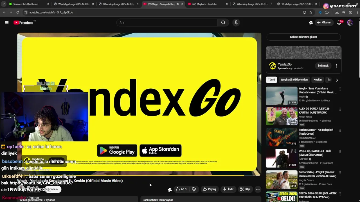Open options for SEZON 2026 GELDİ video
The width and height of the screenshot is (360, 202).
(340, 194)
